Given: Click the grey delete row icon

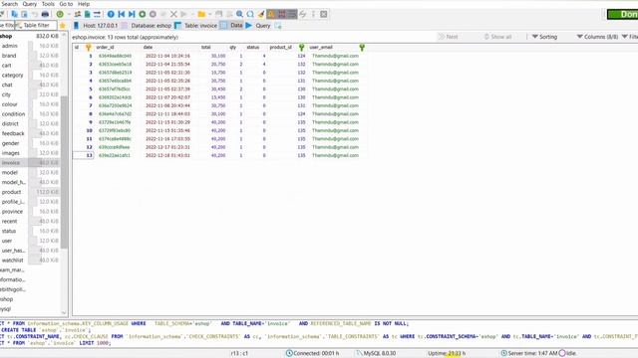Looking at the screenshot, I should pos(153,14).
